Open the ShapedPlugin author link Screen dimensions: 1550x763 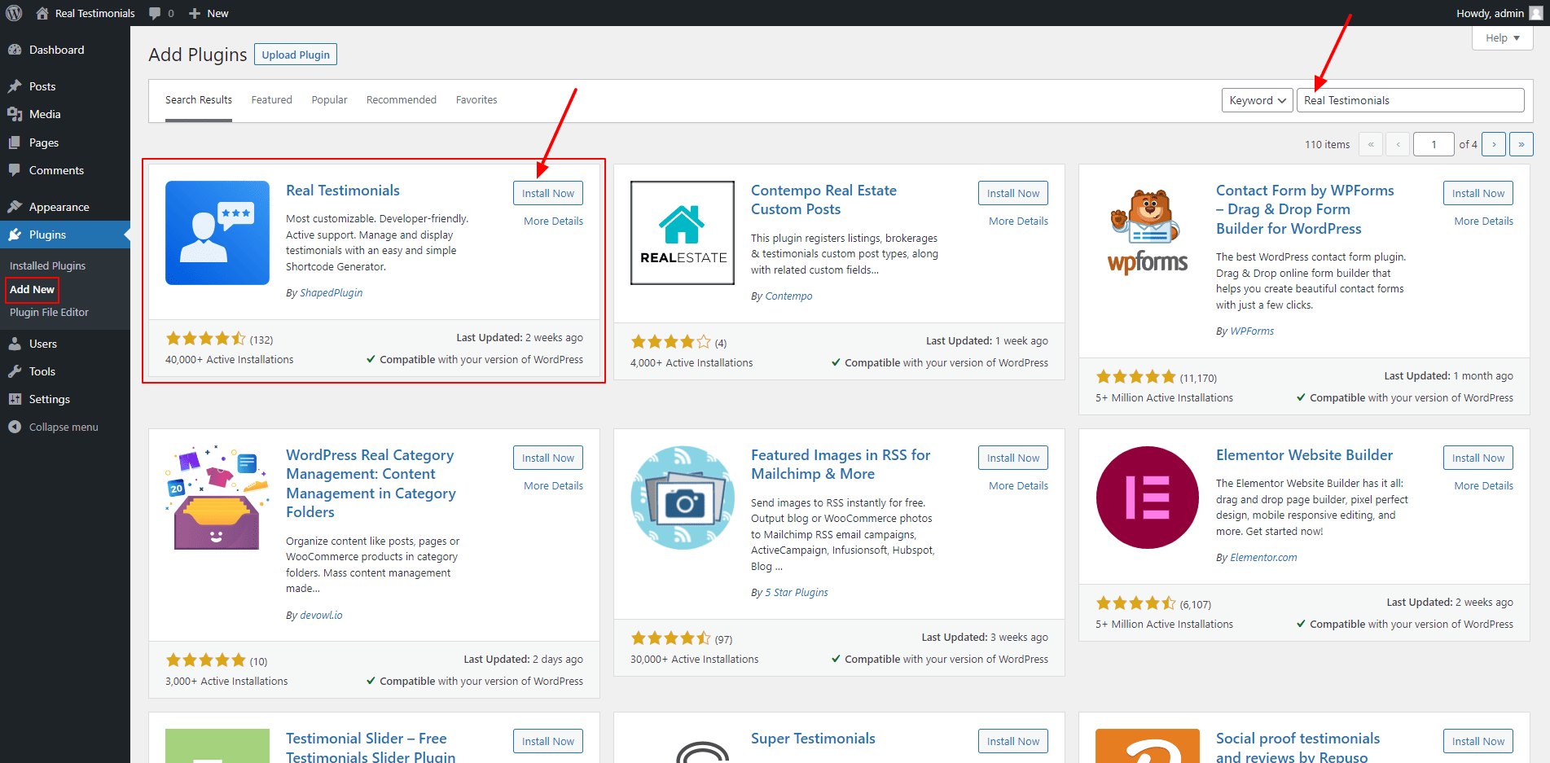click(x=332, y=293)
